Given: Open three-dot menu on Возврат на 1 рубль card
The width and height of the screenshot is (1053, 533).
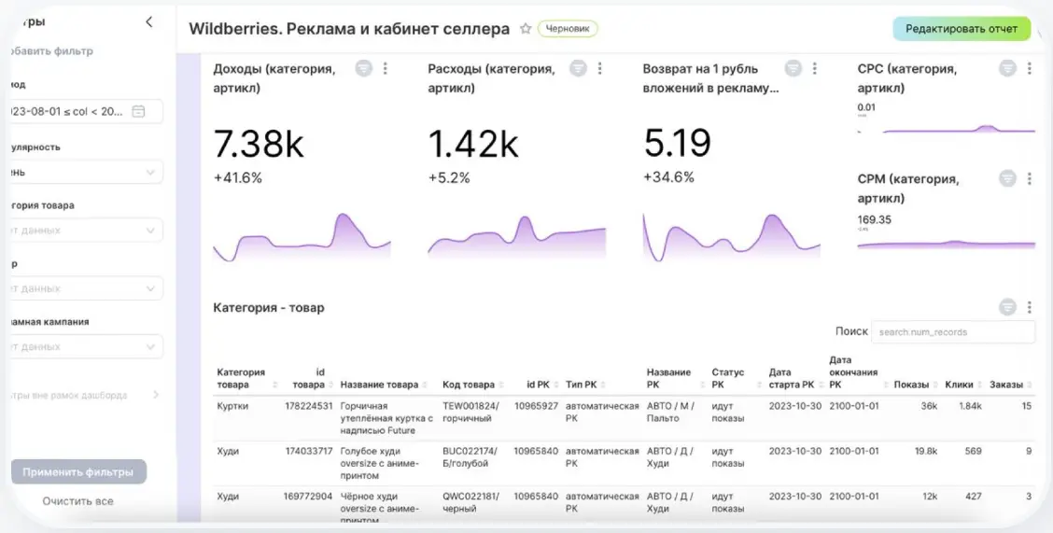Looking at the screenshot, I should coord(815,68).
